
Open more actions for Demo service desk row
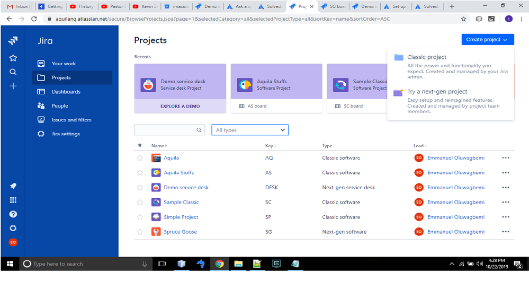505,188
